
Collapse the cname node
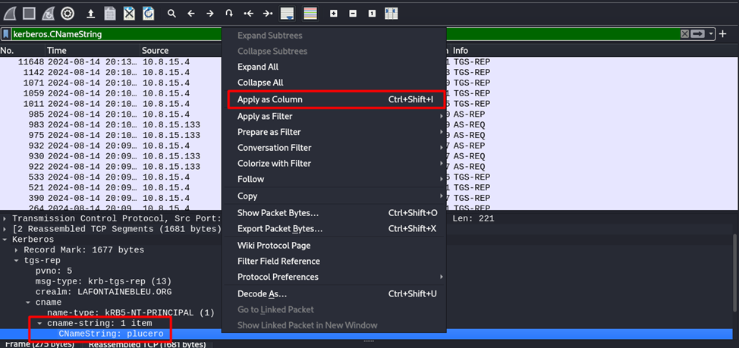(28, 303)
